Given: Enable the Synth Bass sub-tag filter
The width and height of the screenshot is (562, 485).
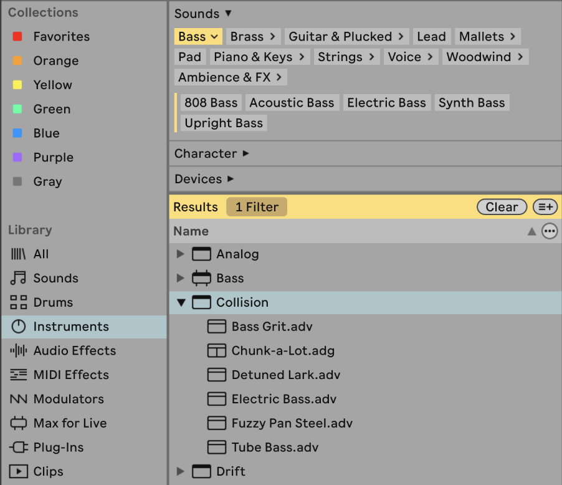Looking at the screenshot, I should click(471, 103).
